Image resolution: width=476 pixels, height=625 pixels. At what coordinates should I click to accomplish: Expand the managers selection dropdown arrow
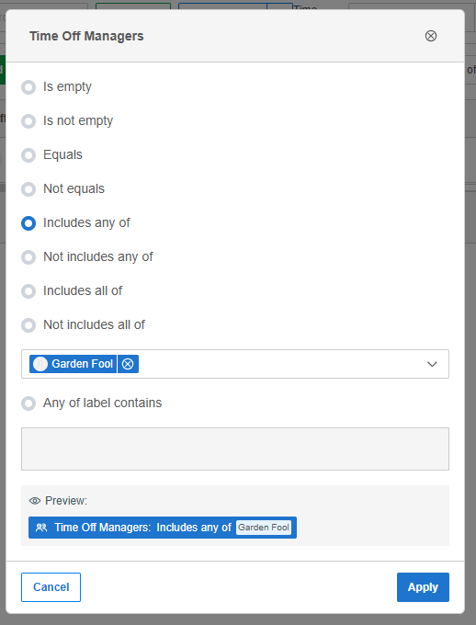(432, 364)
